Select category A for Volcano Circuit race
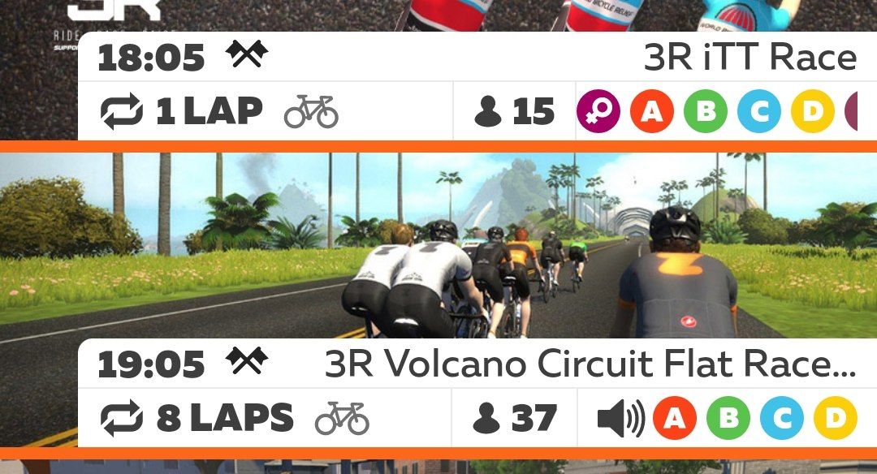Image resolution: width=877 pixels, height=474 pixels. click(675, 417)
